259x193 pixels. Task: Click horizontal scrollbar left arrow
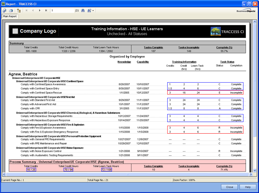4,174
